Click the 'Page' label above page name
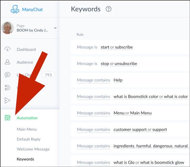Screen dimensions: 190x167 [21, 26]
